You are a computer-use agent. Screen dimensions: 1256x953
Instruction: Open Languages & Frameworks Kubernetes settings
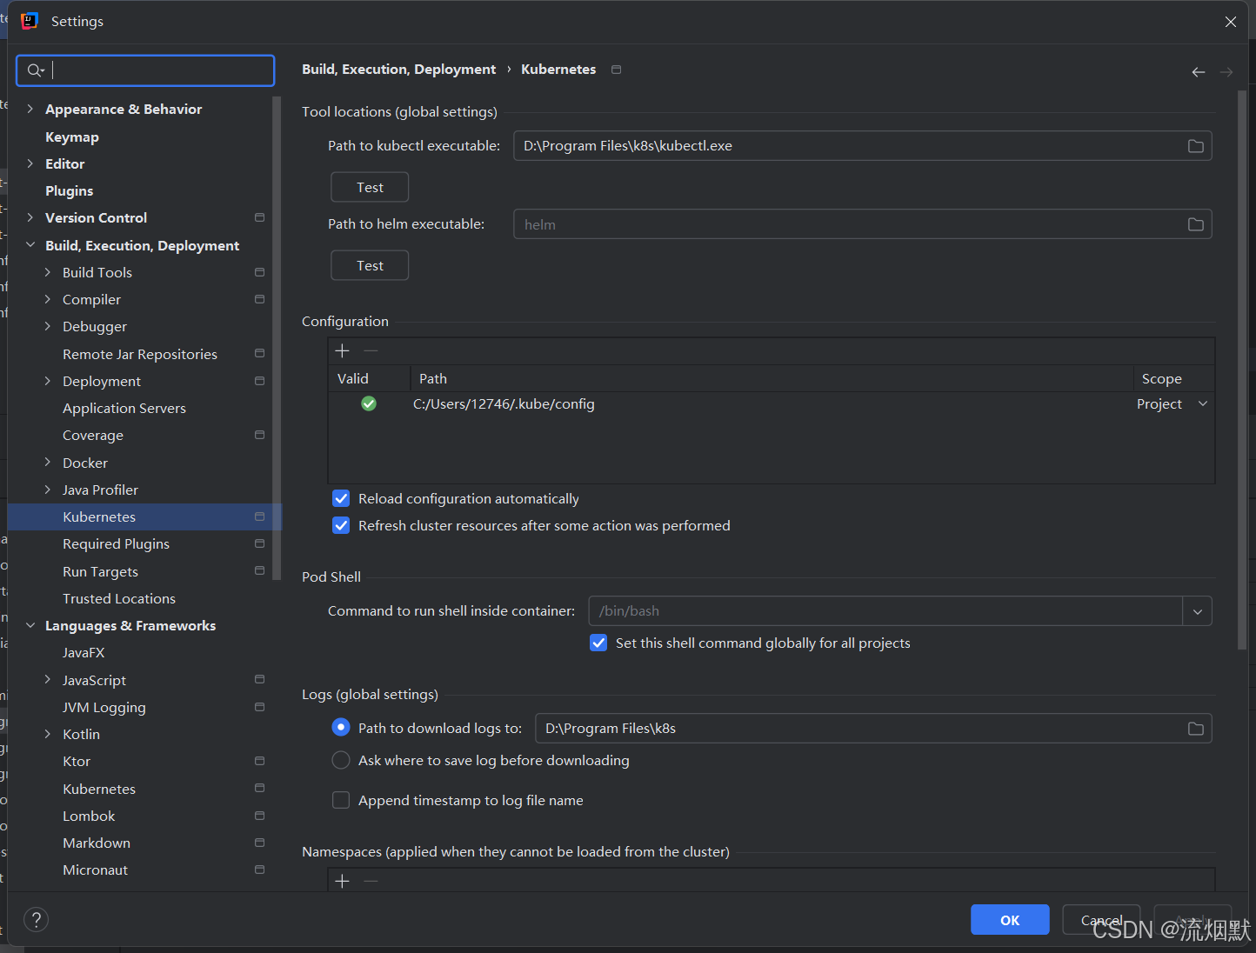tap(98, 789)
